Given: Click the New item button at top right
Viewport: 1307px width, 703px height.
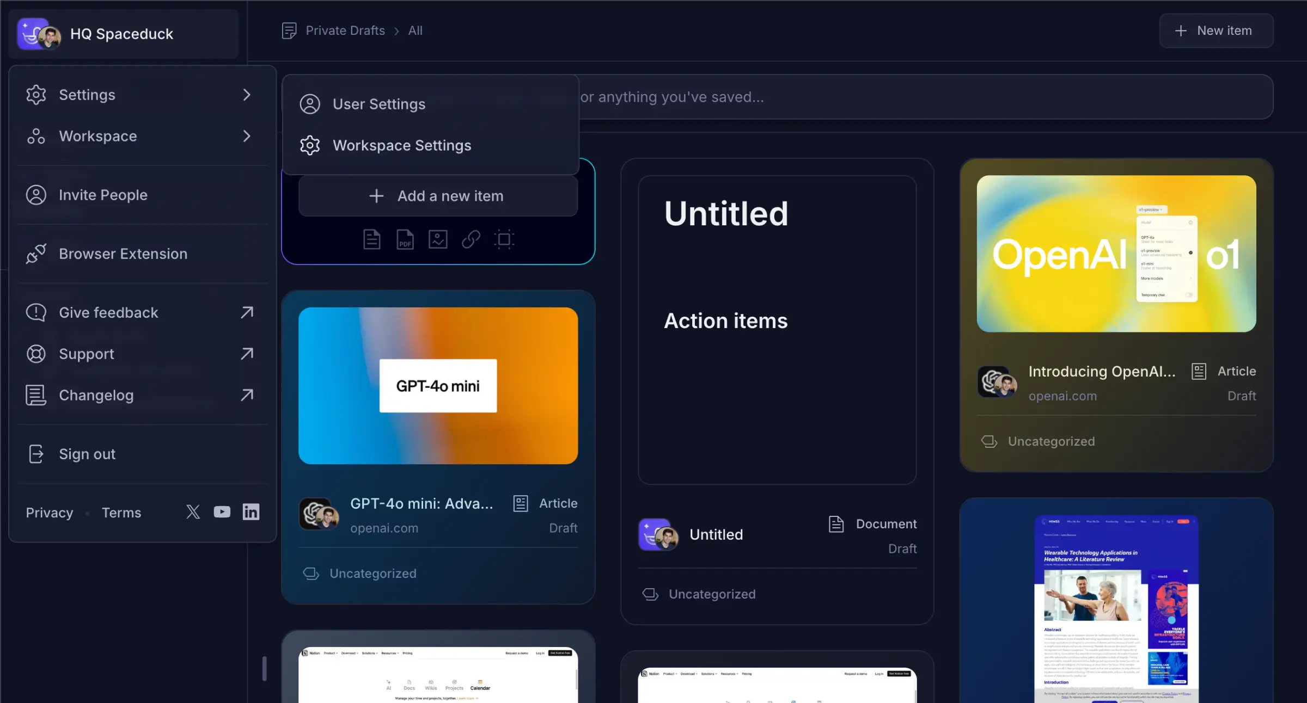Looking at the screenshot, I should point(1216,30).
